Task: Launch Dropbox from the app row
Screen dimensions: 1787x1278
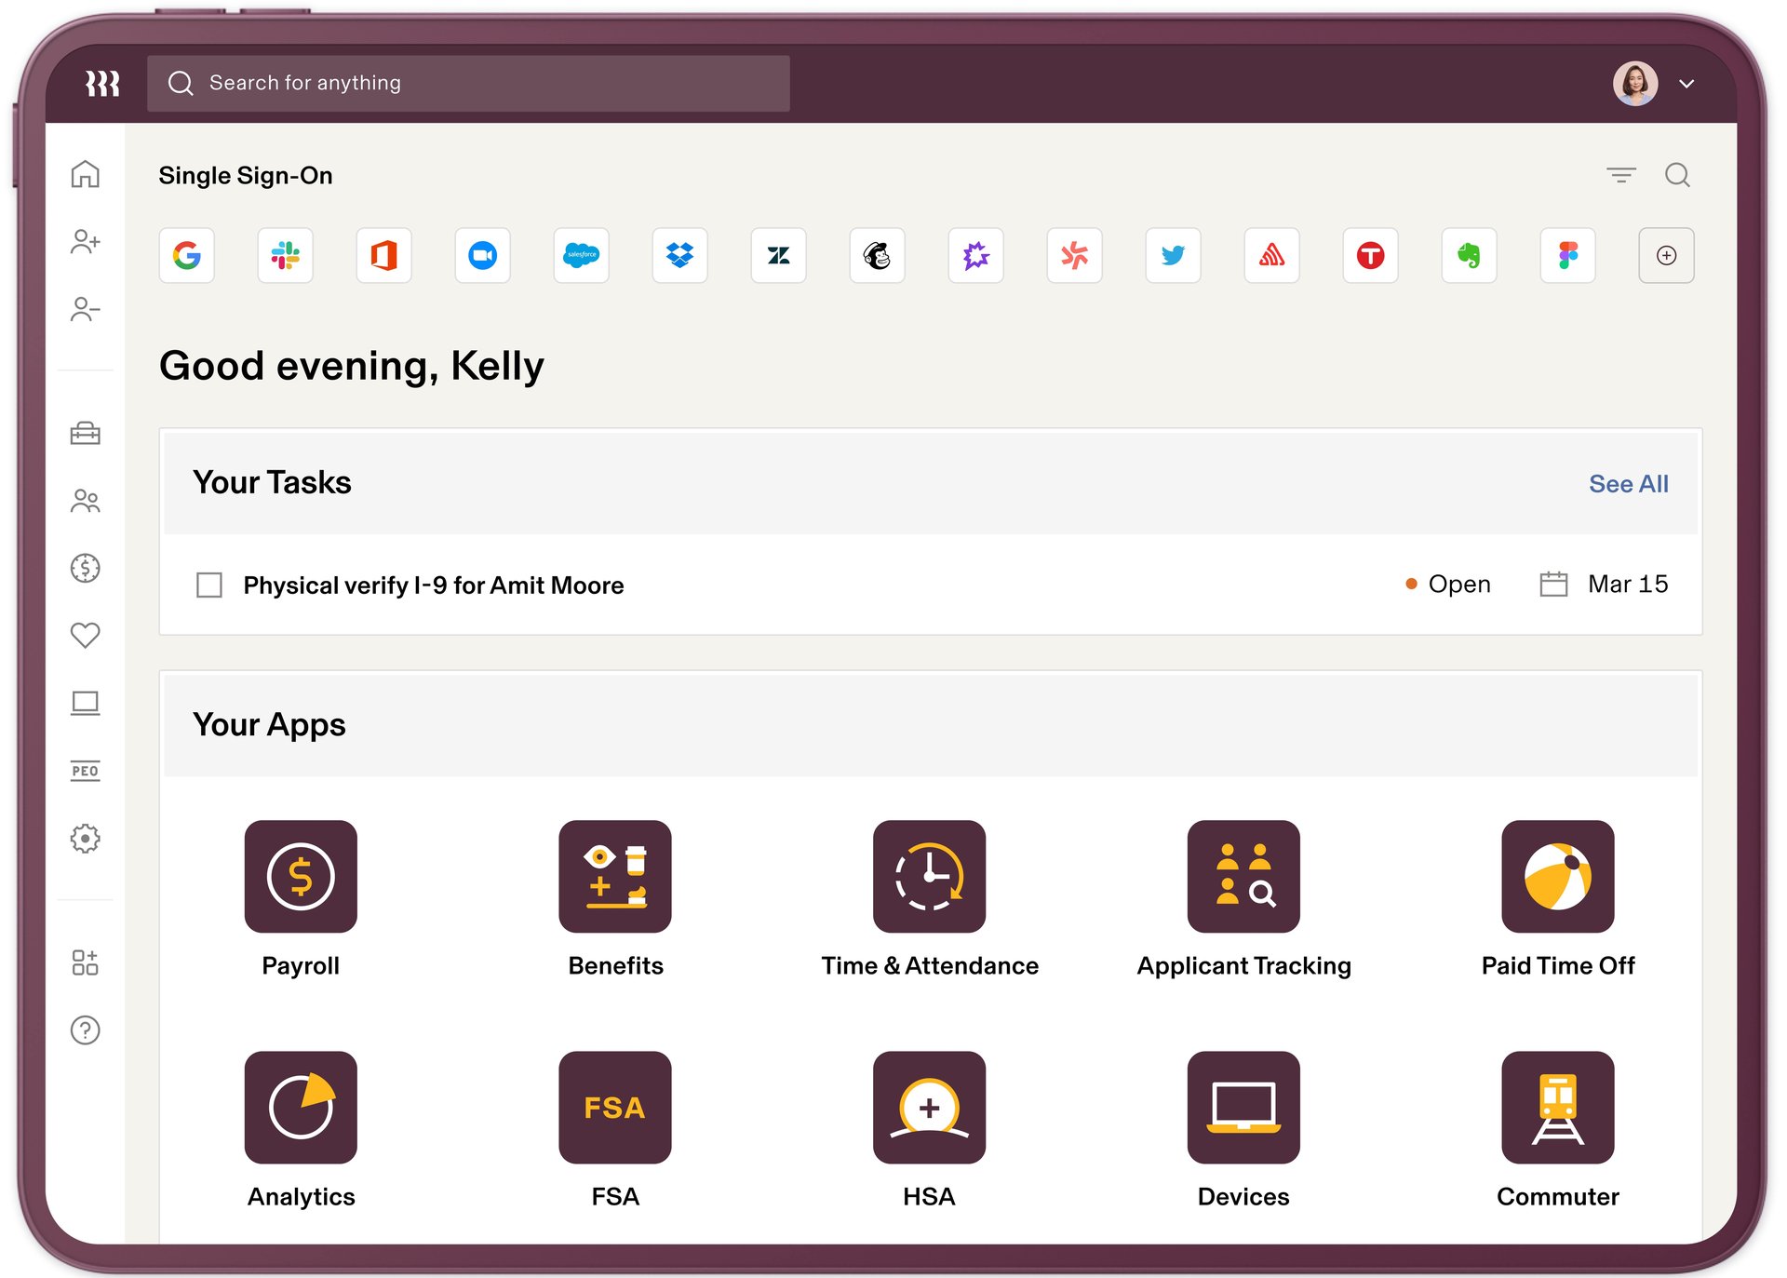Action: tap(679, 255)
